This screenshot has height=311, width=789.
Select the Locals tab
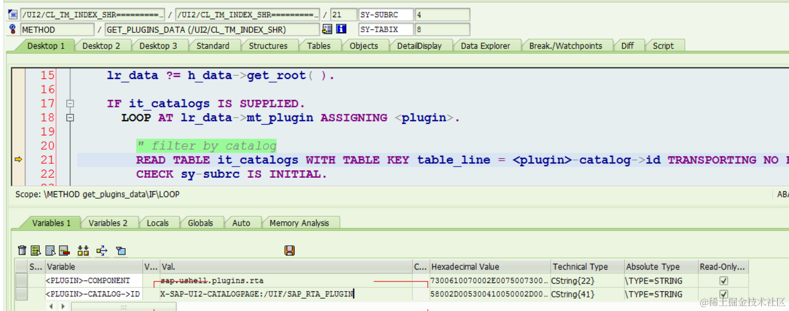(x=158, y=223)
